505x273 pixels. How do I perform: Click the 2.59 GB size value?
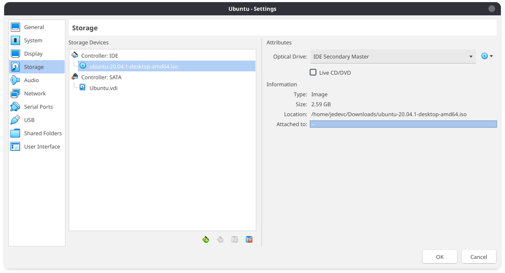pyautogui.click(x=321, y=104)
